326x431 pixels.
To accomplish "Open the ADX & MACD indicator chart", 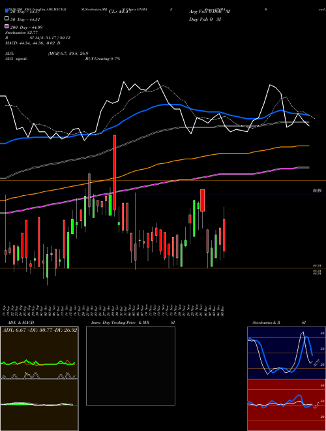I will click(x=39, y=379).
